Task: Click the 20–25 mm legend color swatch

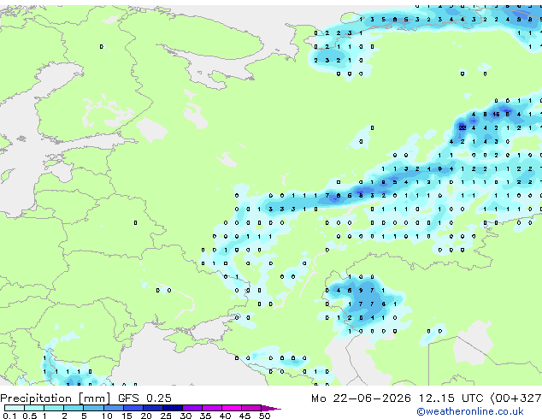Action: point(153,408)
